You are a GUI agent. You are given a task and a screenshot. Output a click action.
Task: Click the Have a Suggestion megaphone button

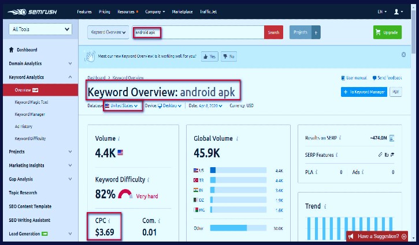(351, 236)
